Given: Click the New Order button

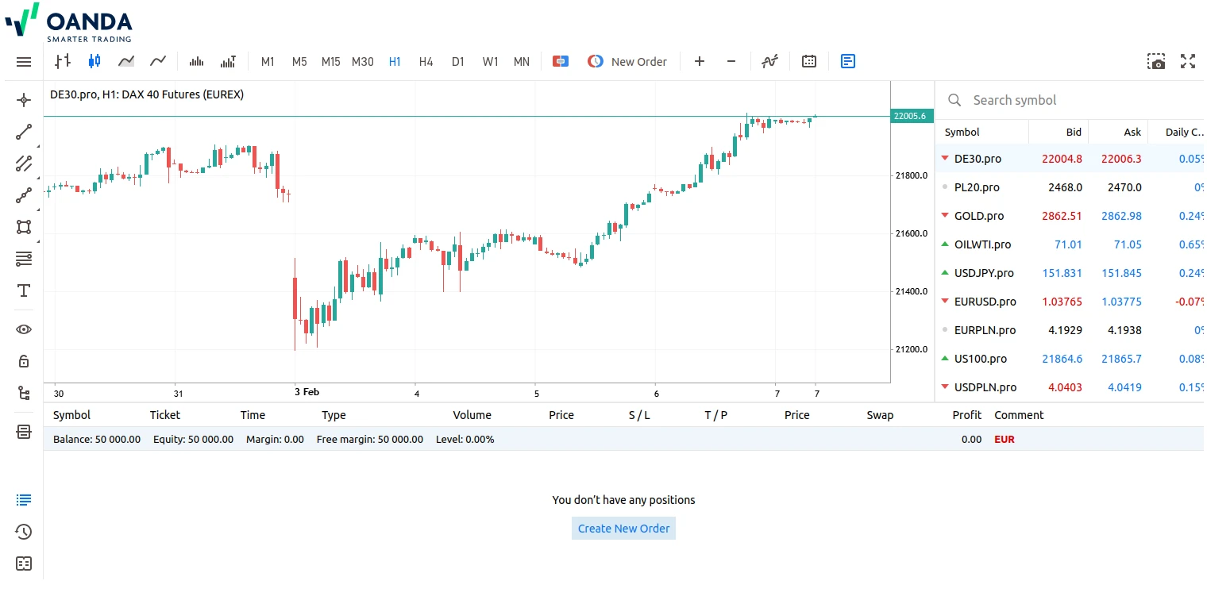Looking at the screenshot, I should (x=627, y=61).
